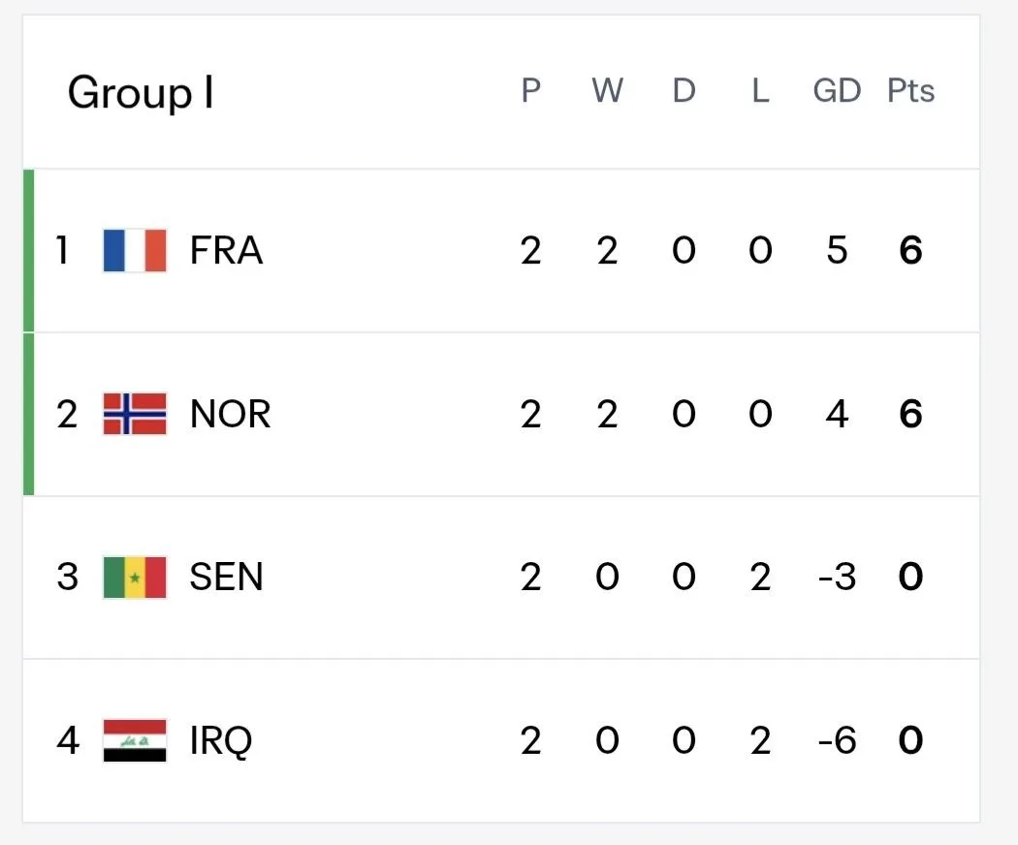This screenshot has height=845, width=1018.
Task: Click the D column header
Action: [684, 90]
